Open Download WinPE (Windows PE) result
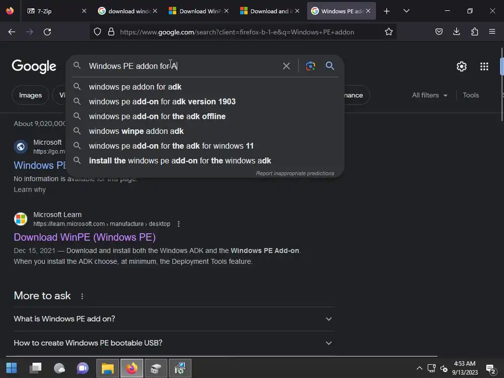Image resolution: width=504 pixels, height=378 pixels. pyautogui.click(x=85, y=237)
